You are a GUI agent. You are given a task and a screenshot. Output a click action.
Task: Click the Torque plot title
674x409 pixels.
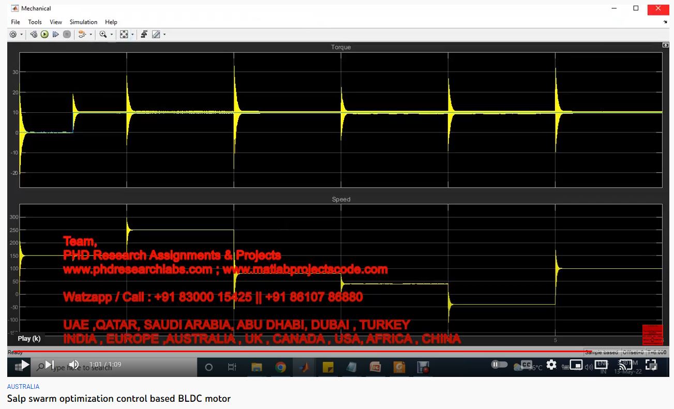(x=341, y=47)
